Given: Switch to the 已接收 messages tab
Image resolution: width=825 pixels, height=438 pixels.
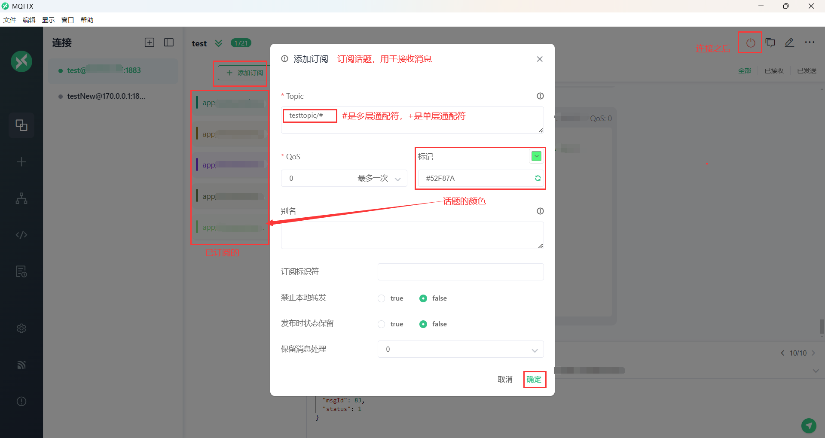Looking at the screenshot, I should click(773, 70).
